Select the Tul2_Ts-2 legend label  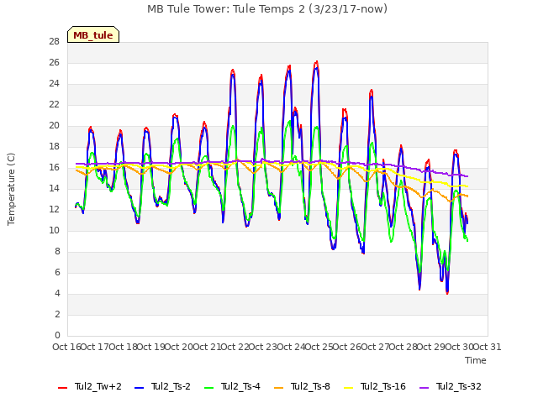(x=171, y=386)
